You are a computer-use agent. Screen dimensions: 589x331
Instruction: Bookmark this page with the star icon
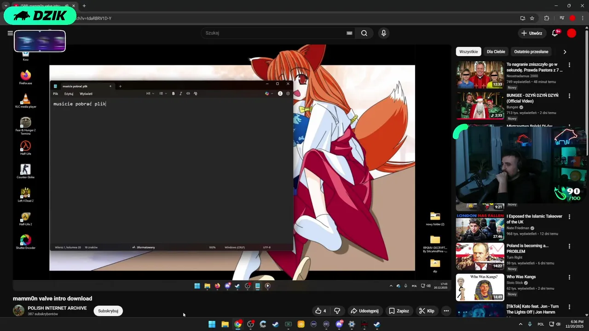[x=532, y=18]
